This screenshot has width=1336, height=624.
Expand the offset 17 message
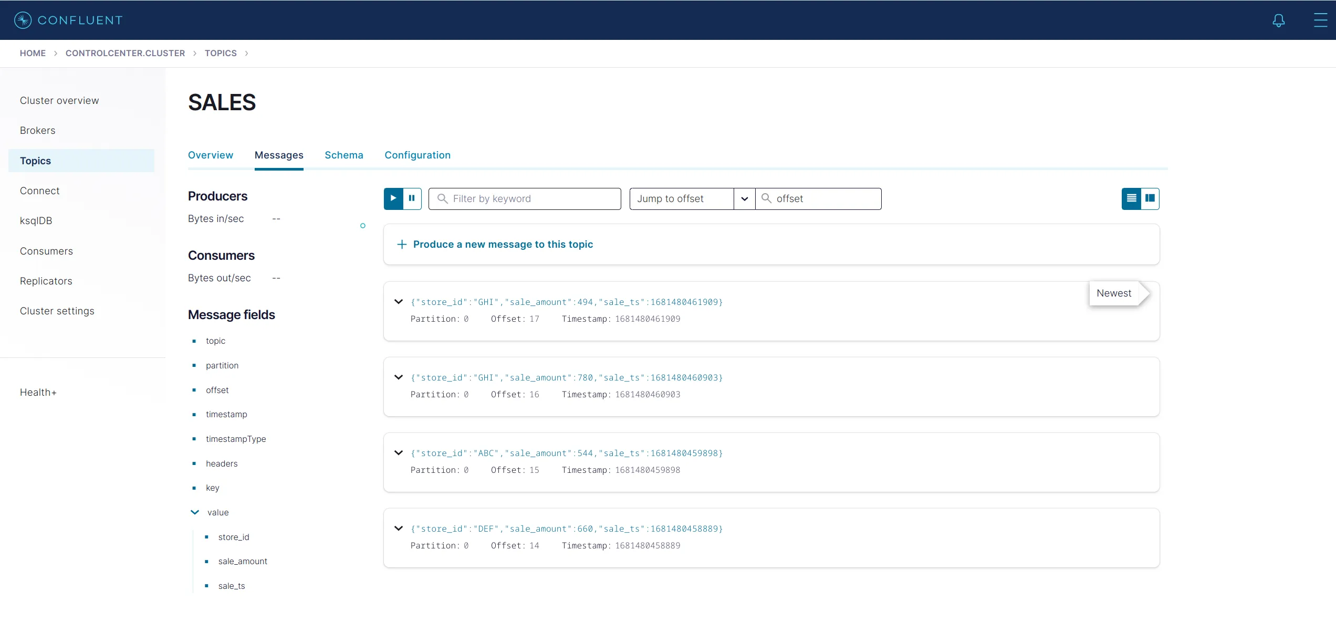click(399, 302)
